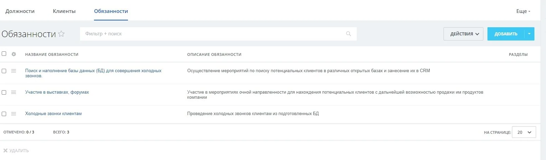Screen dimensions: 546x160
Task: Open row menu for Холодные звонки клиентам
Action: tap(14, 114)
